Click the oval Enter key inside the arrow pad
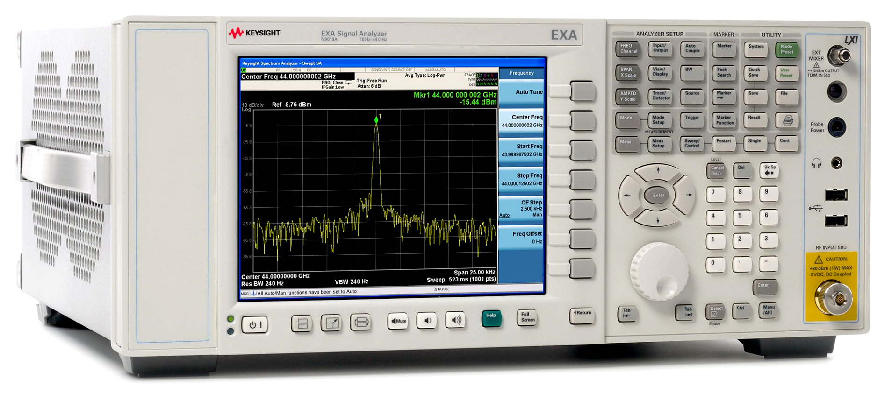The image size is (892, 393). 658,196
